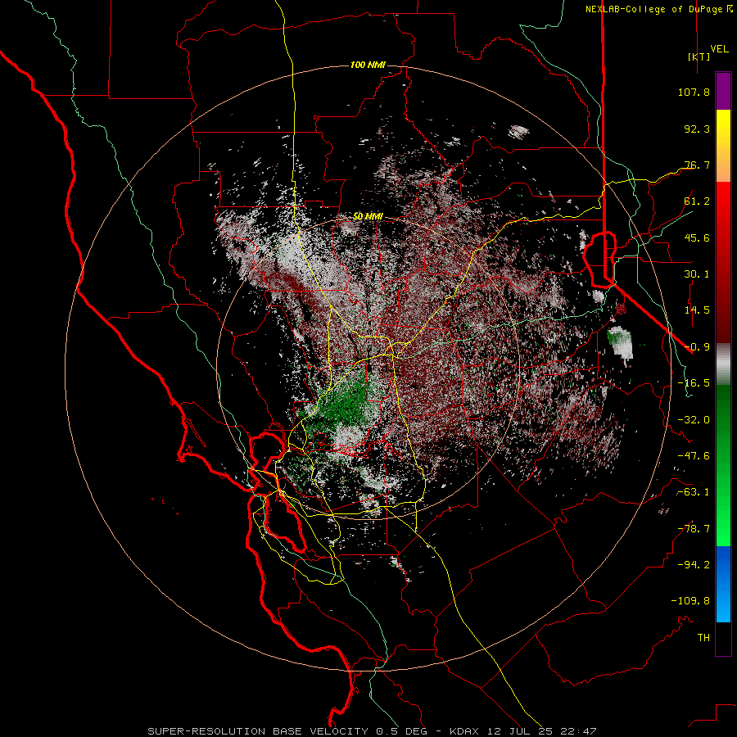The height and width of the screenshot is (737, 737).
Task: Select the 107.8 velocity scale value
Action: pos(694,92)
